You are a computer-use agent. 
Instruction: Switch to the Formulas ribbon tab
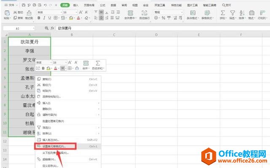103,5
